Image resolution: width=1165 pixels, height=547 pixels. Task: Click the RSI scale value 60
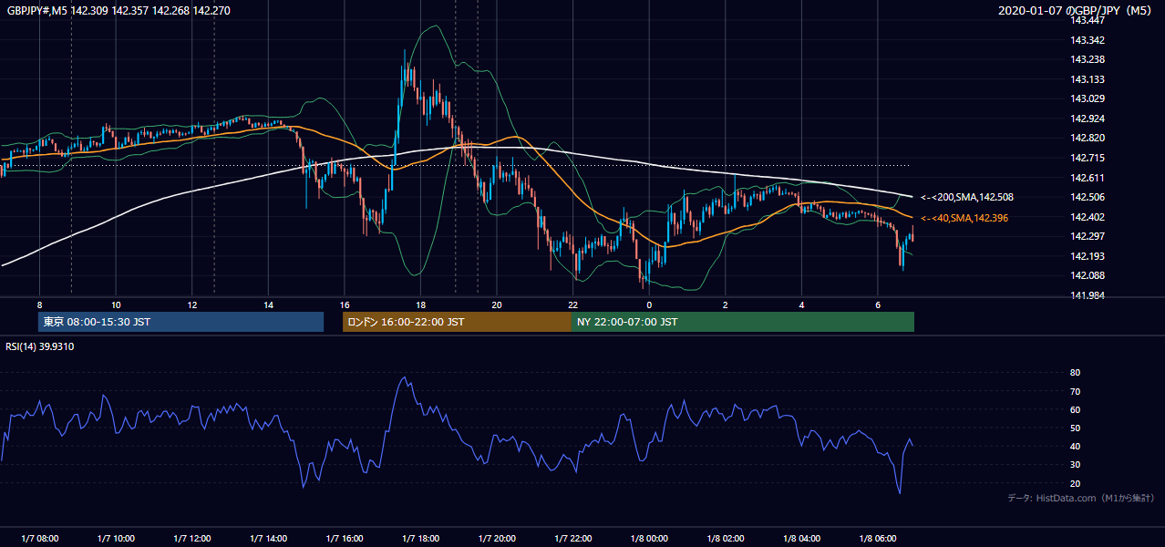click(1076, 409)
